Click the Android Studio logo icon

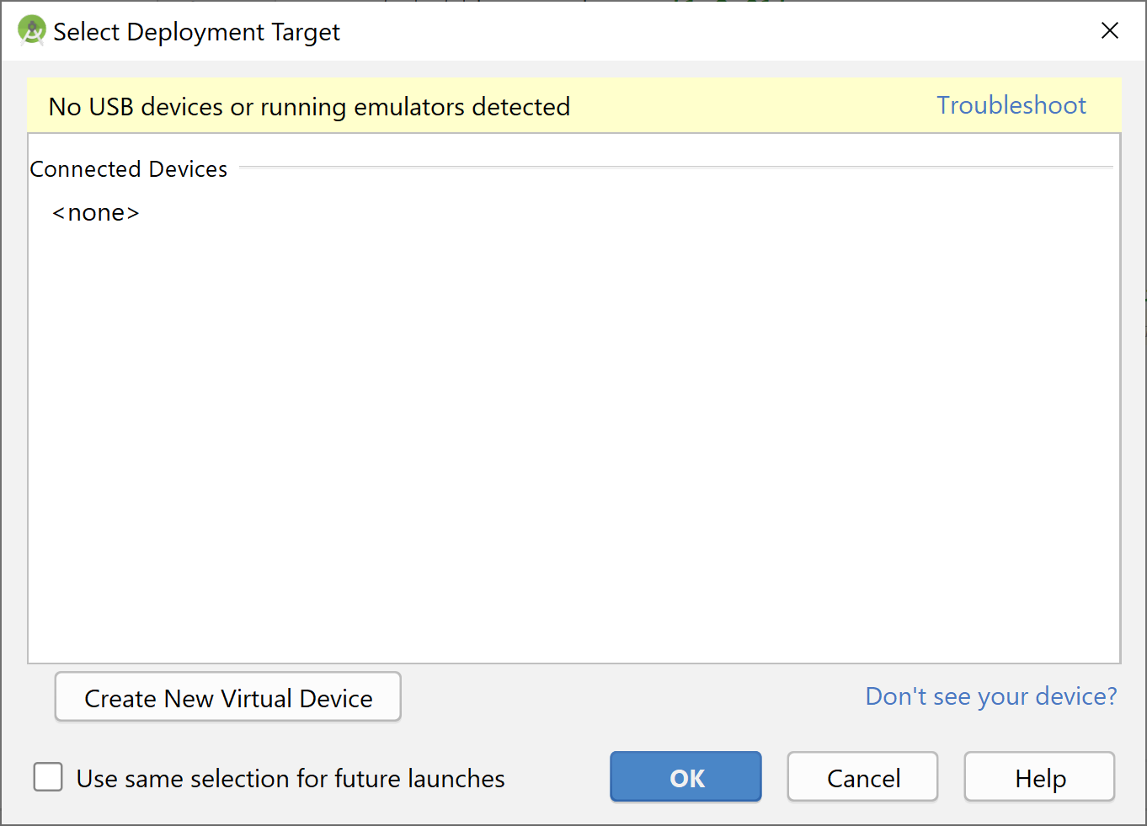[31, 31]
